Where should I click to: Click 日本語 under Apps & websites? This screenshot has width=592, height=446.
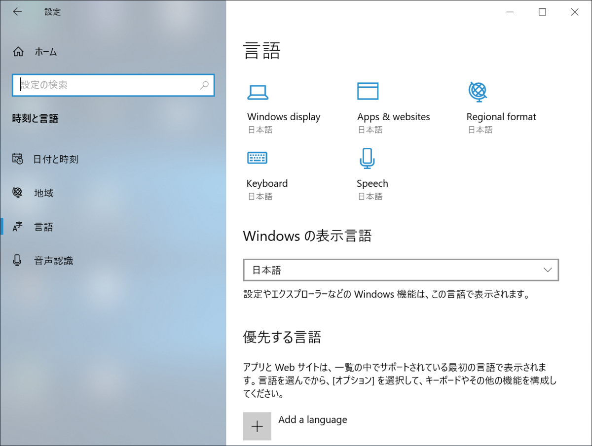click(x=370, y=130)
